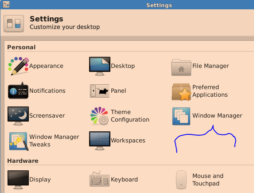Image resolution: width=254 pixels, height=193 pixels.
Task: Open the Mouse and Touchpad icon
Action: 181,180
